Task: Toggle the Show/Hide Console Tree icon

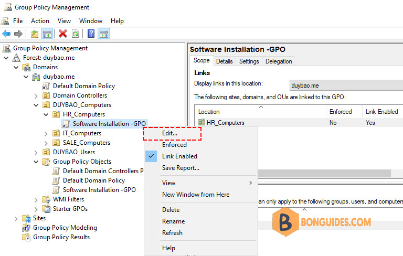Action: point(47,34)
